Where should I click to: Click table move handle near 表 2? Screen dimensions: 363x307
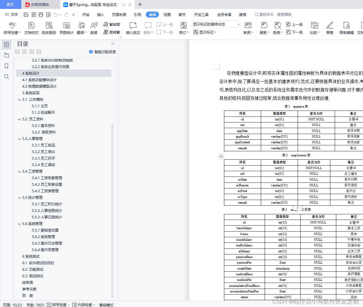click(x=221, y=156)
